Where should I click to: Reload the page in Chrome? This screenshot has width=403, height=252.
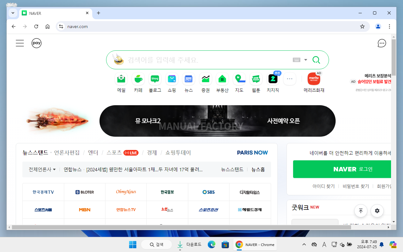[36, 26]
